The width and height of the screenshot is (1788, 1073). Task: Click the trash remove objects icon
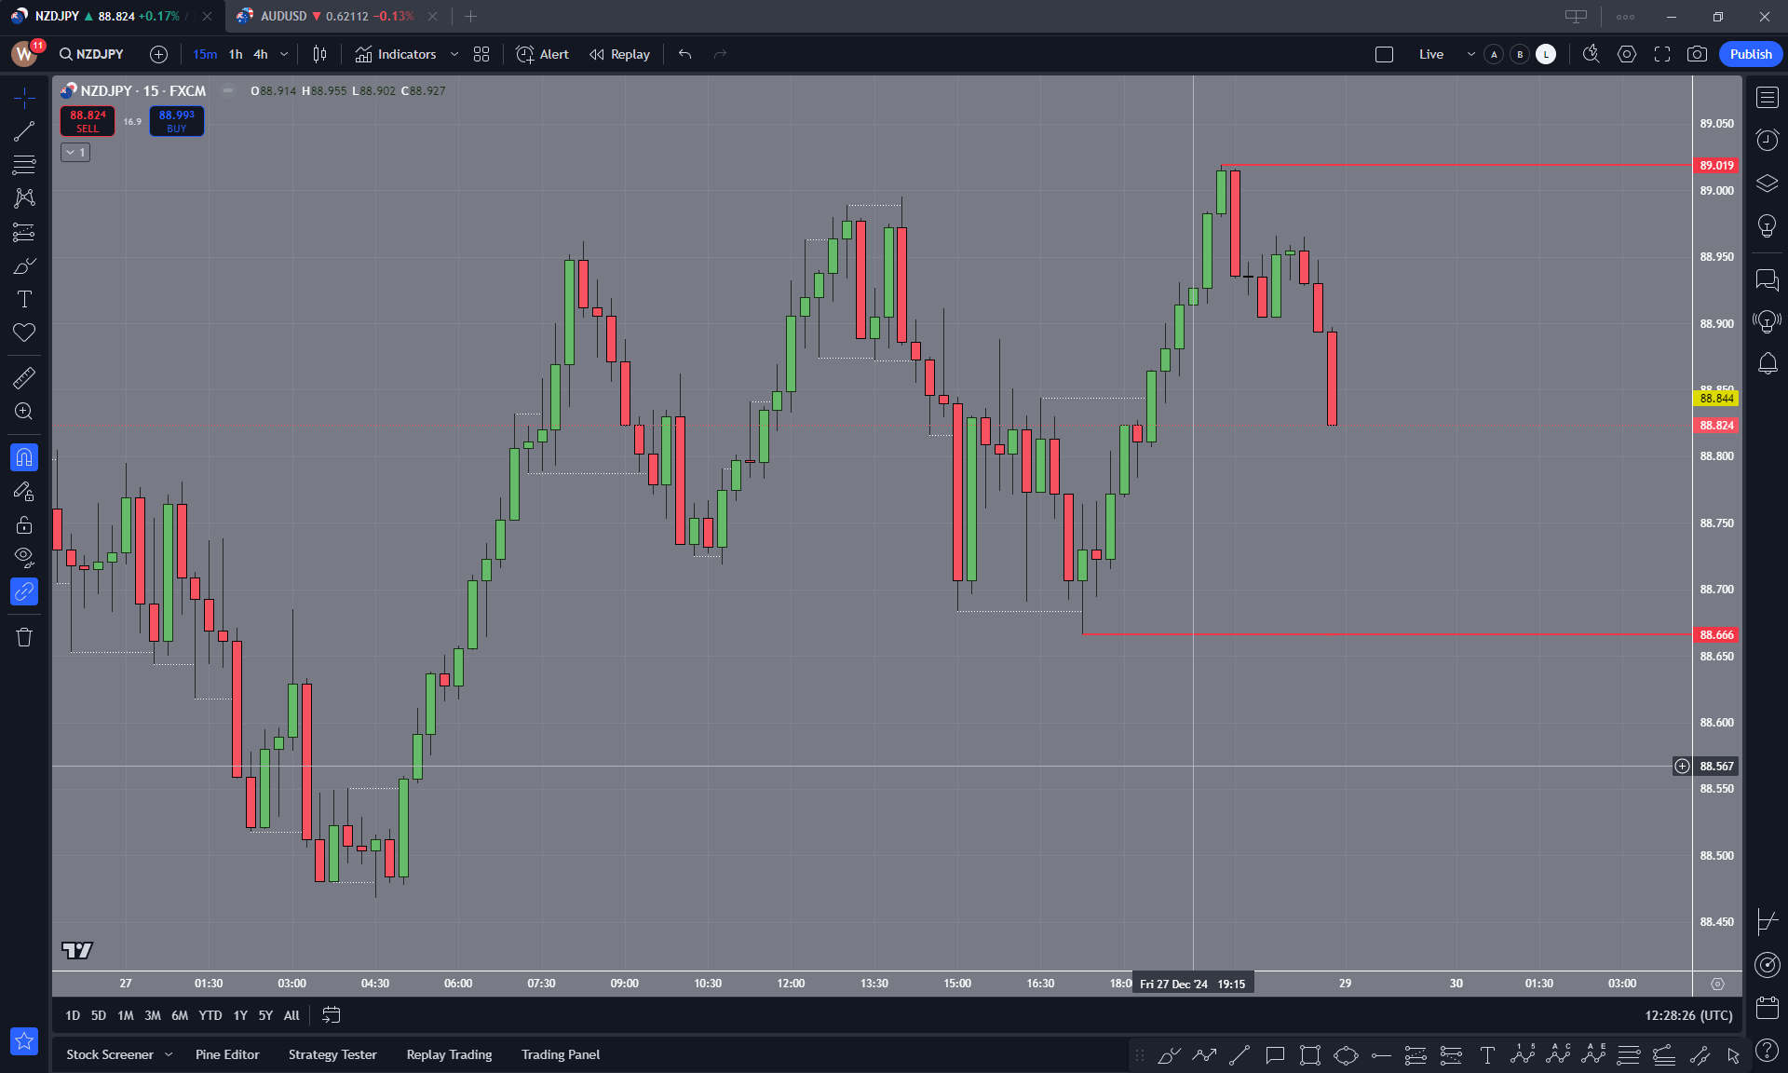point(24,637)
